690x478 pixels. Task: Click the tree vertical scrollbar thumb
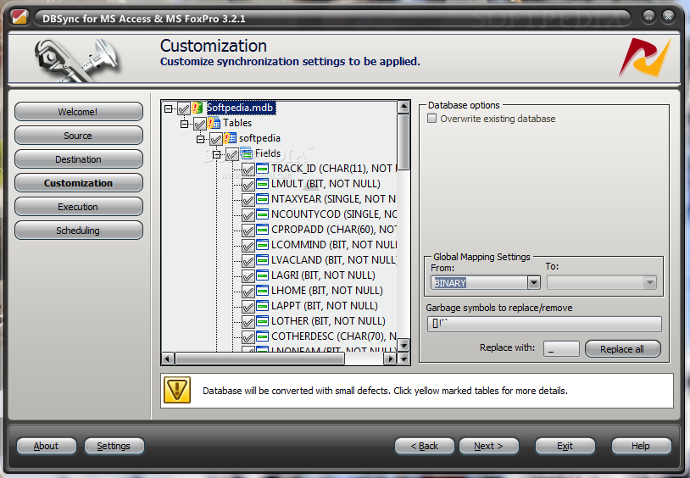point(403,142)
